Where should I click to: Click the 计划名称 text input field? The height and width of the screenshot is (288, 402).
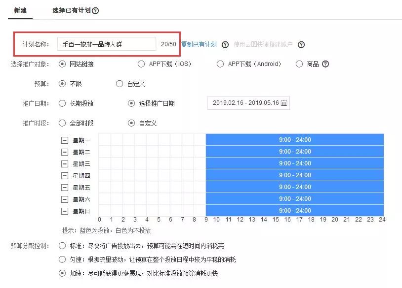click(106, 44)
